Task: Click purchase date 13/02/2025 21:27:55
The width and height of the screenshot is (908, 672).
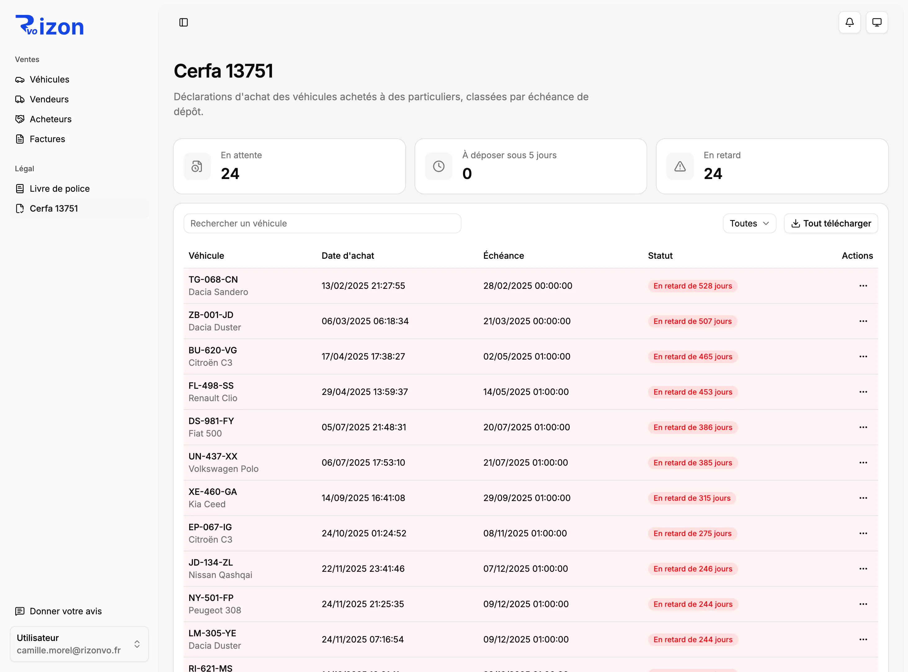Action: tap(363, 285)
